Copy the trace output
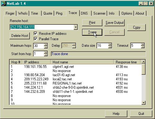 (137, 27)
